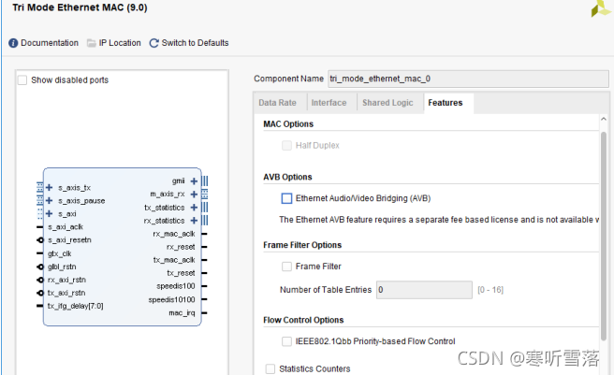Switch to the Interface tab
Screen dimensions: 614x375
[329, 103]
